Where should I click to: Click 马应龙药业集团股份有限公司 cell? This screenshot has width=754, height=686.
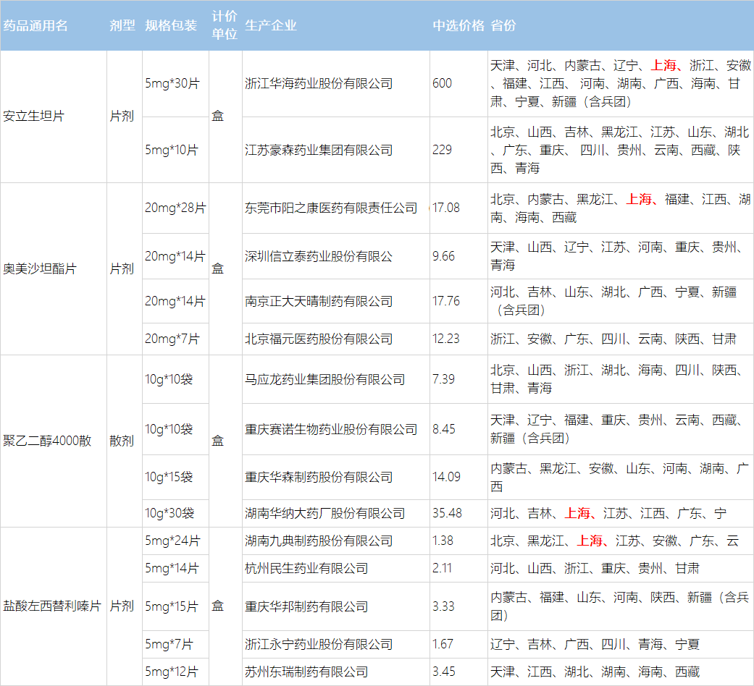tap(324, 379)
